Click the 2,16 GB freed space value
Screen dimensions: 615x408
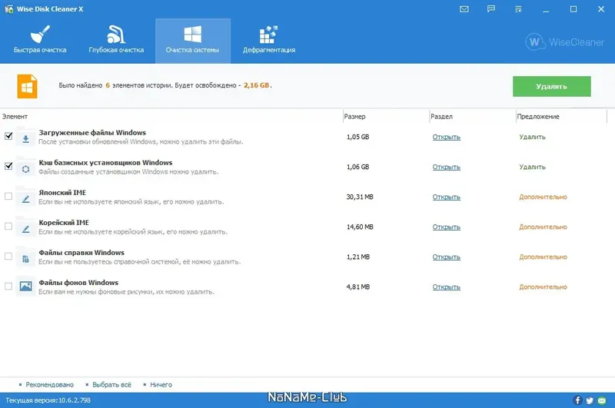(257, 85)
